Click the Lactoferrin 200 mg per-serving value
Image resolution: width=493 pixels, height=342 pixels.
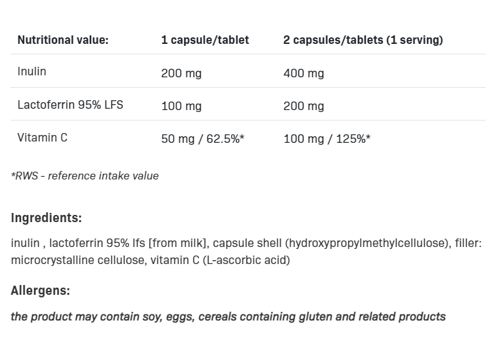(x=304, y=106)
